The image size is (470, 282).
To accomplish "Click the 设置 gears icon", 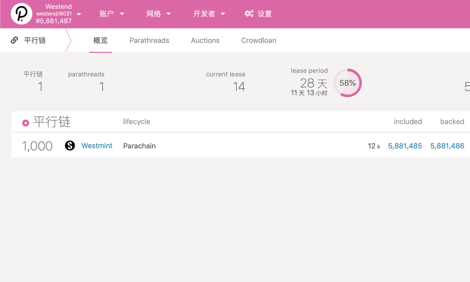I will (249, 14).
